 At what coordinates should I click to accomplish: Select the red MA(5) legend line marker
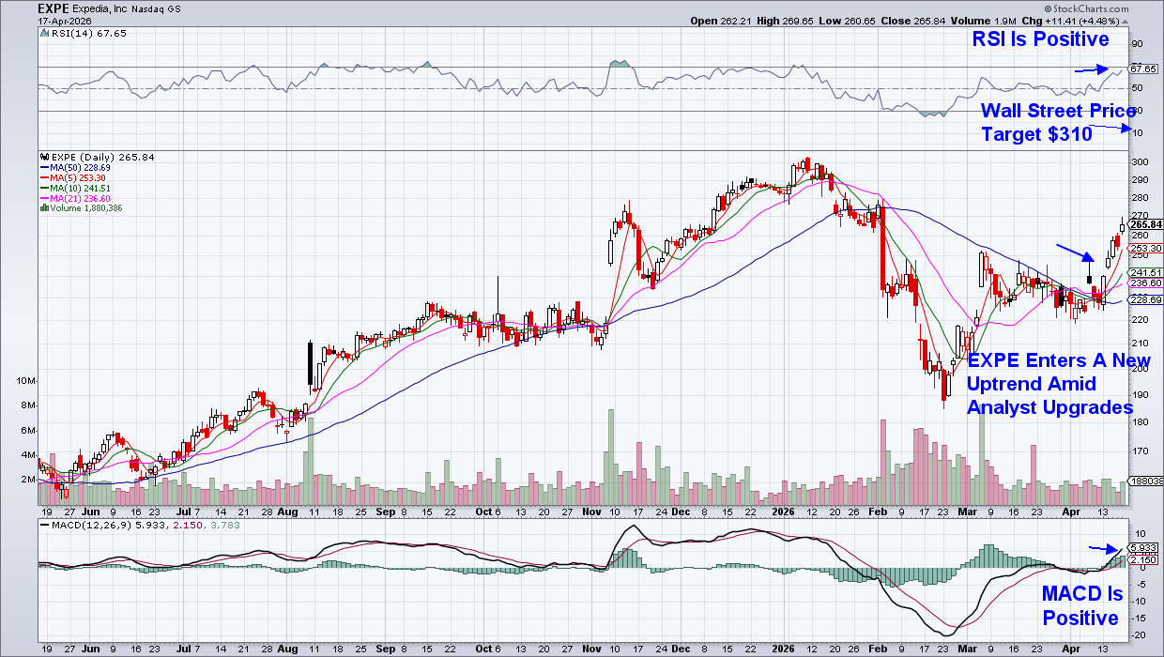42,177
